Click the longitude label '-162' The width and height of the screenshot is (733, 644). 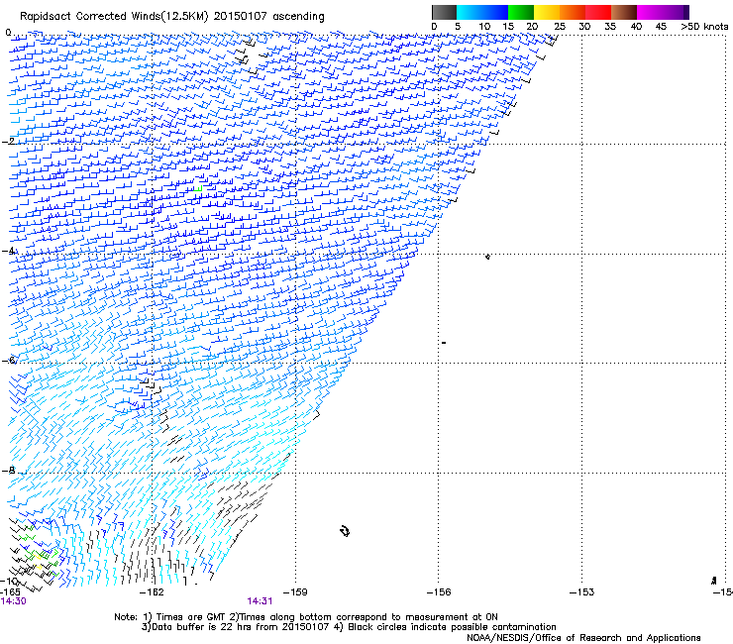pos(152,592)
